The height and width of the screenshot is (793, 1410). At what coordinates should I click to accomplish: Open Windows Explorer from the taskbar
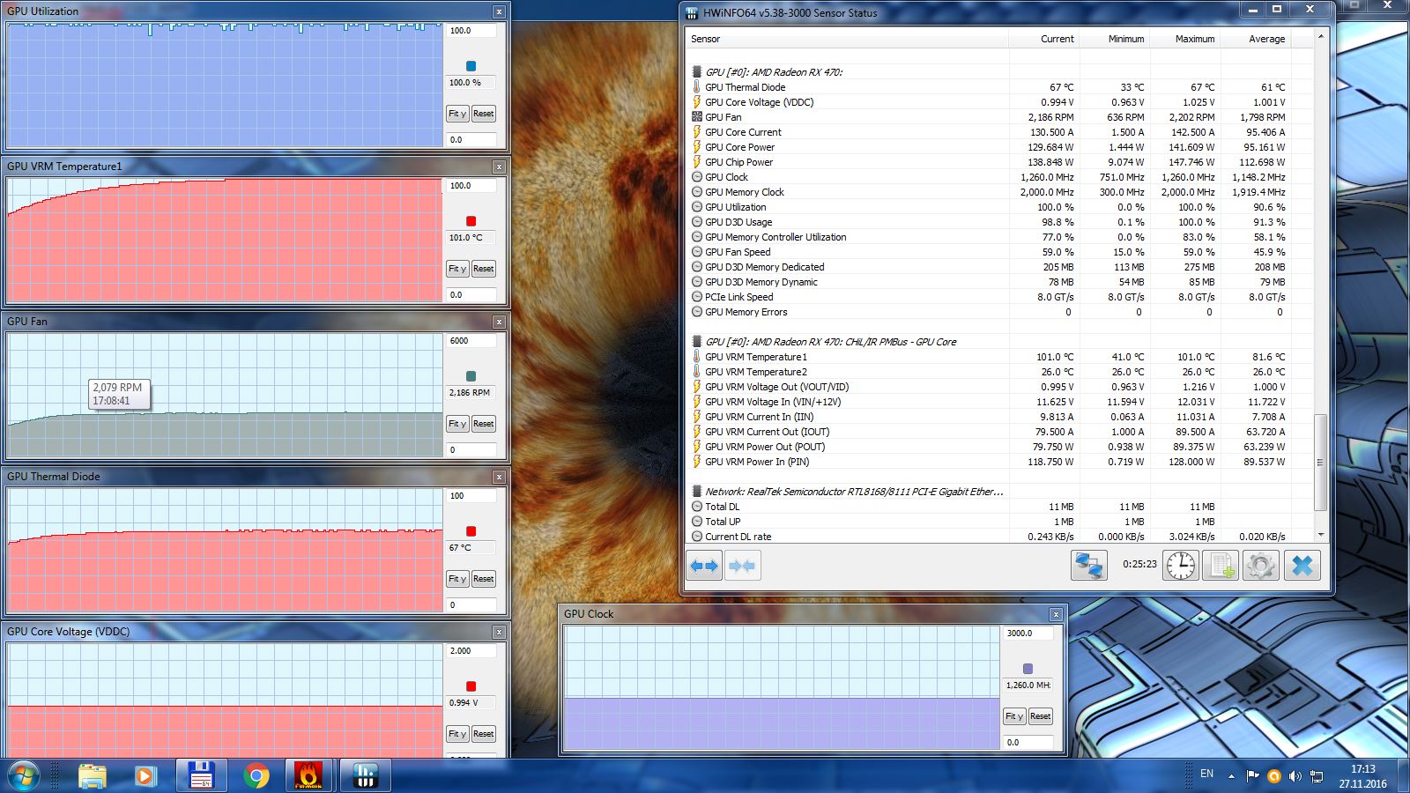pos(93,775)
